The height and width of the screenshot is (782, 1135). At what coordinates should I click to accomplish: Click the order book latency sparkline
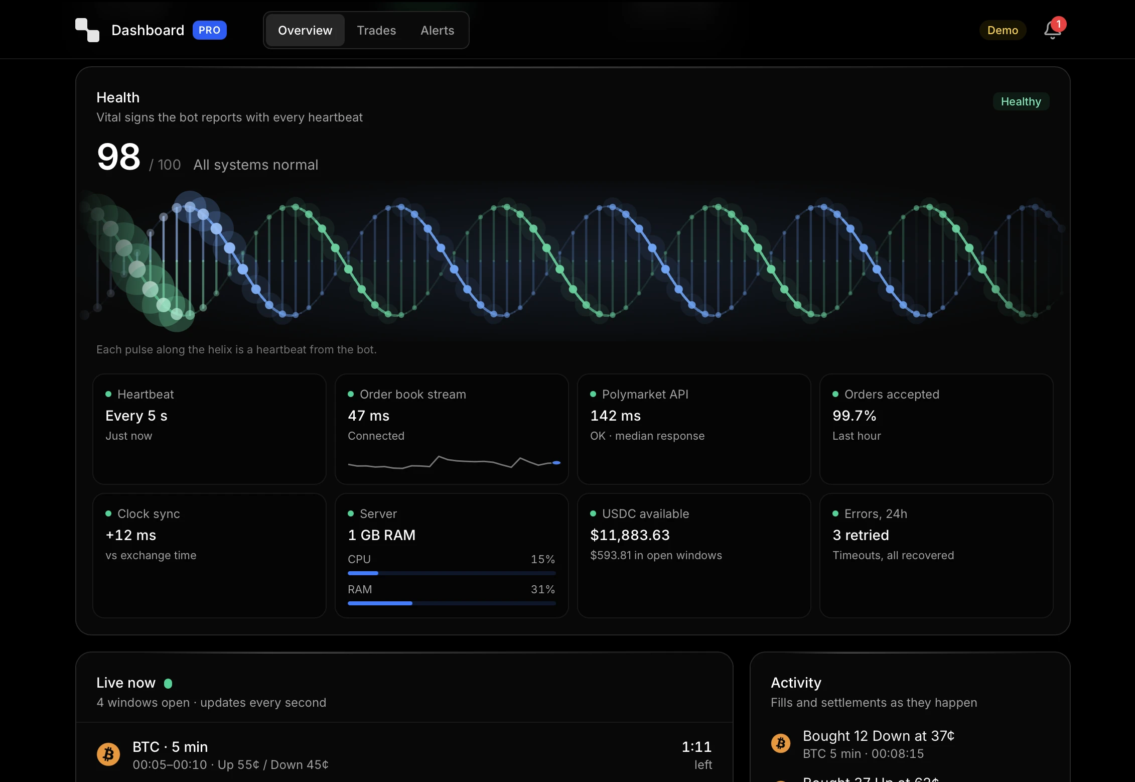454,462
